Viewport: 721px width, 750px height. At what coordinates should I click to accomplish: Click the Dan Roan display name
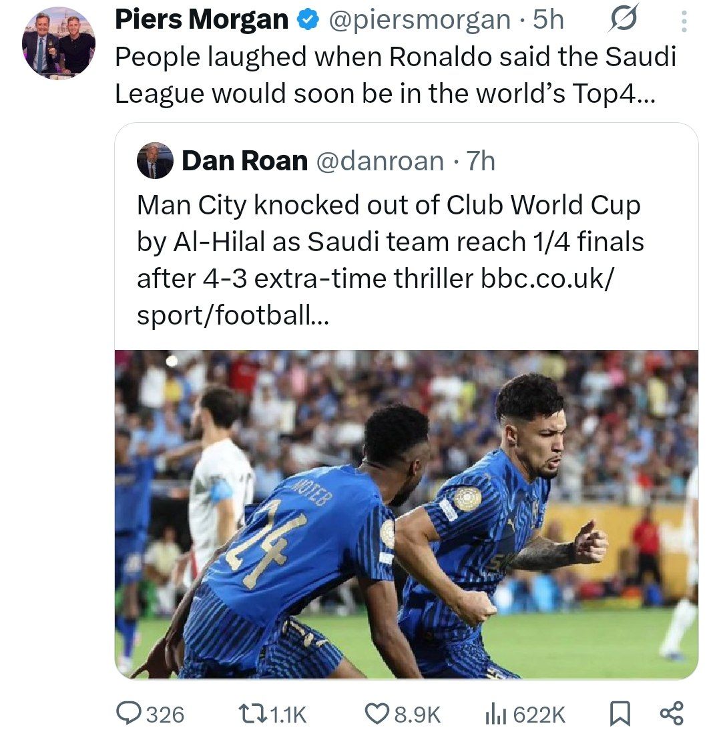pos(244,161)
